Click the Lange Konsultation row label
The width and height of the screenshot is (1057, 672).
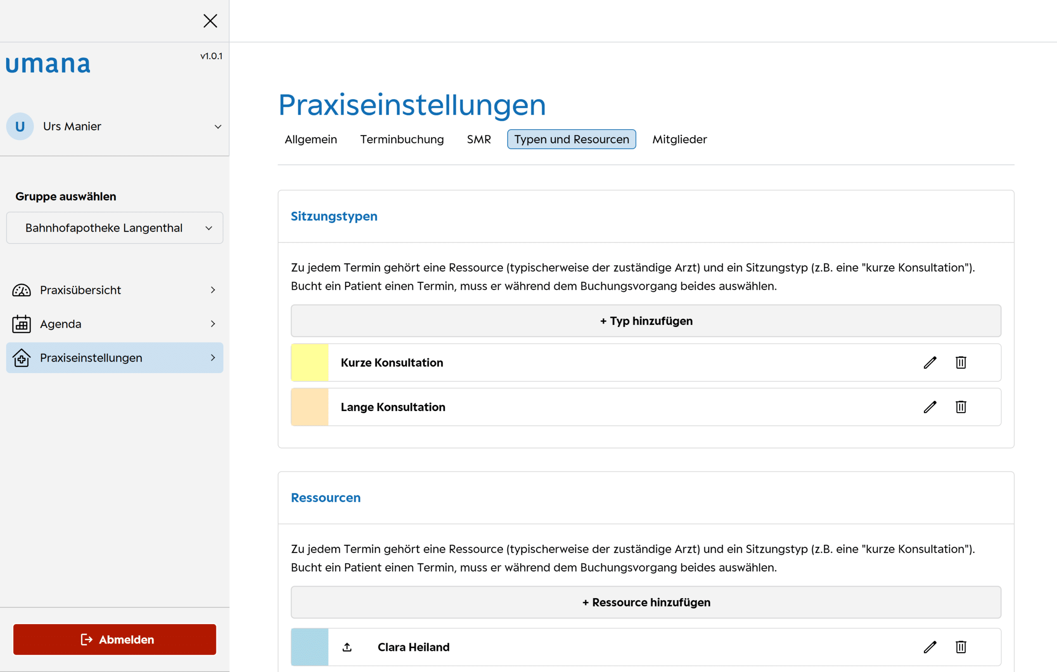point(393,407)
